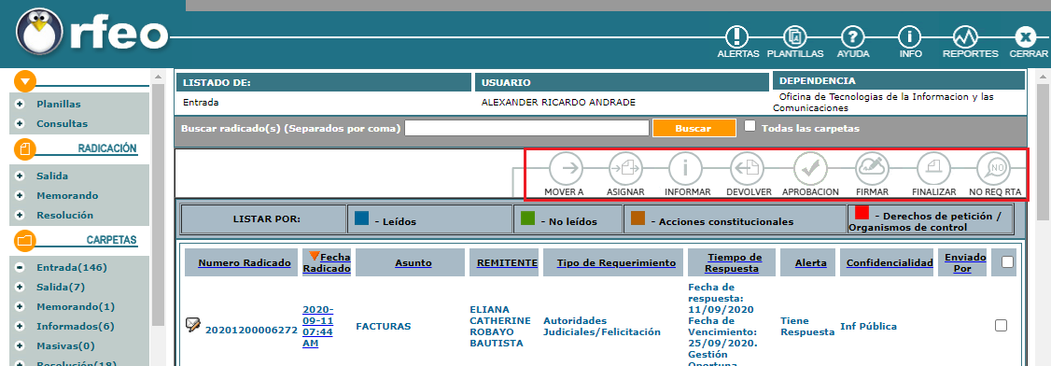This screenshot has width=1051, height=366.
Task: Select the Devolver action icon
Action: pos(748,169)
